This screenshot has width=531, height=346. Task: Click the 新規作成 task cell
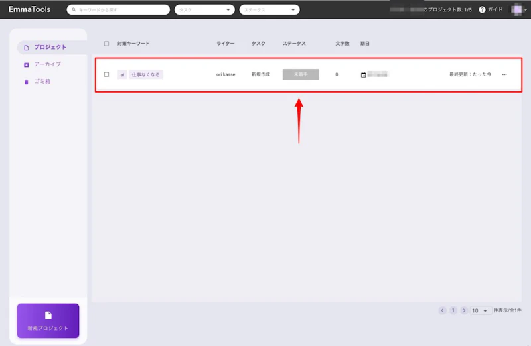(261, 74)
